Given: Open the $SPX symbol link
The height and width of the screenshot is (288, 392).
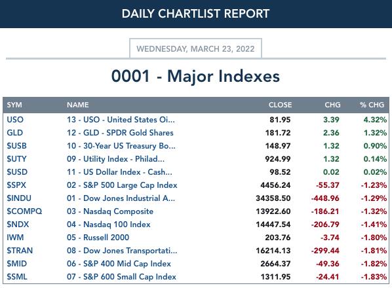Looking at the screenshot, I should click(16, 185).
